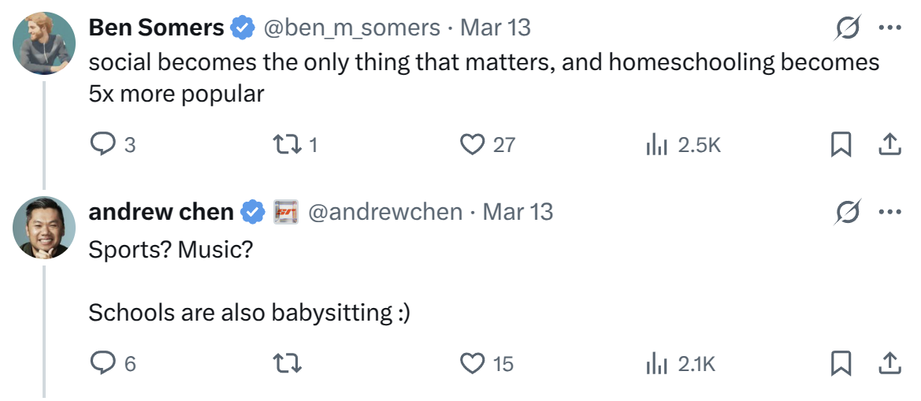
Task: Bookmark andrew chen's tweet
Action: click(841, 363)
